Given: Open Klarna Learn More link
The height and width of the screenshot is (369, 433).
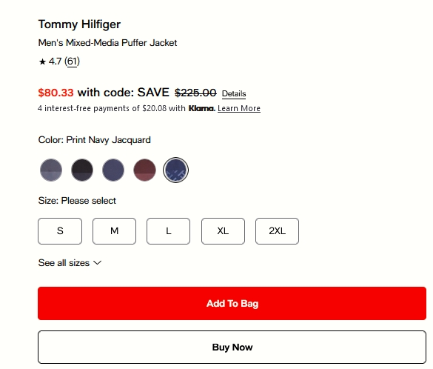Looking at the screenshot, I should (239, 108).
